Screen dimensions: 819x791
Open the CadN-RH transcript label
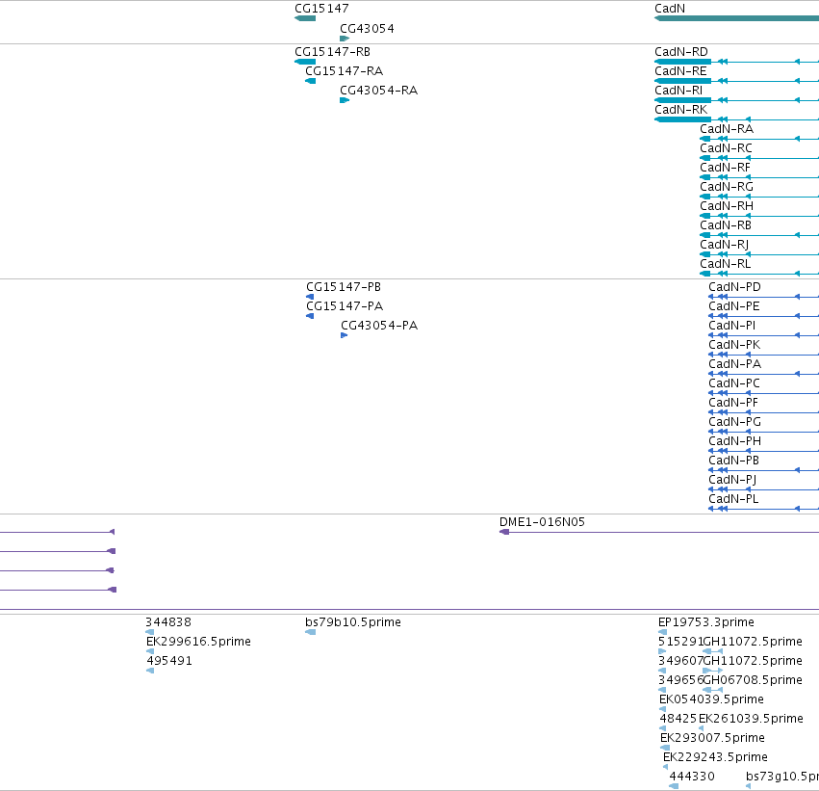point(727,206)
